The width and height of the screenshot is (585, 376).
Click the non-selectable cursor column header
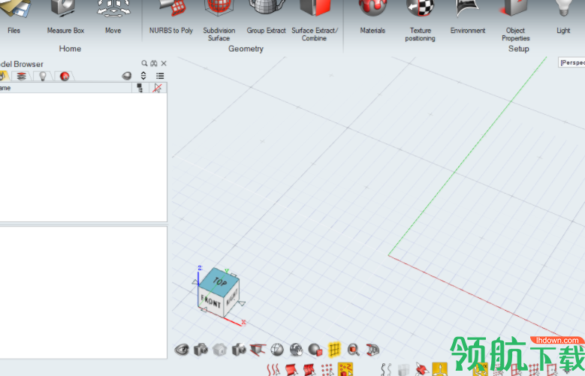tap(158, 88)
